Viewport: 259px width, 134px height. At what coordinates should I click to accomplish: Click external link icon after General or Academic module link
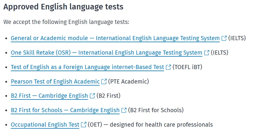224,38
